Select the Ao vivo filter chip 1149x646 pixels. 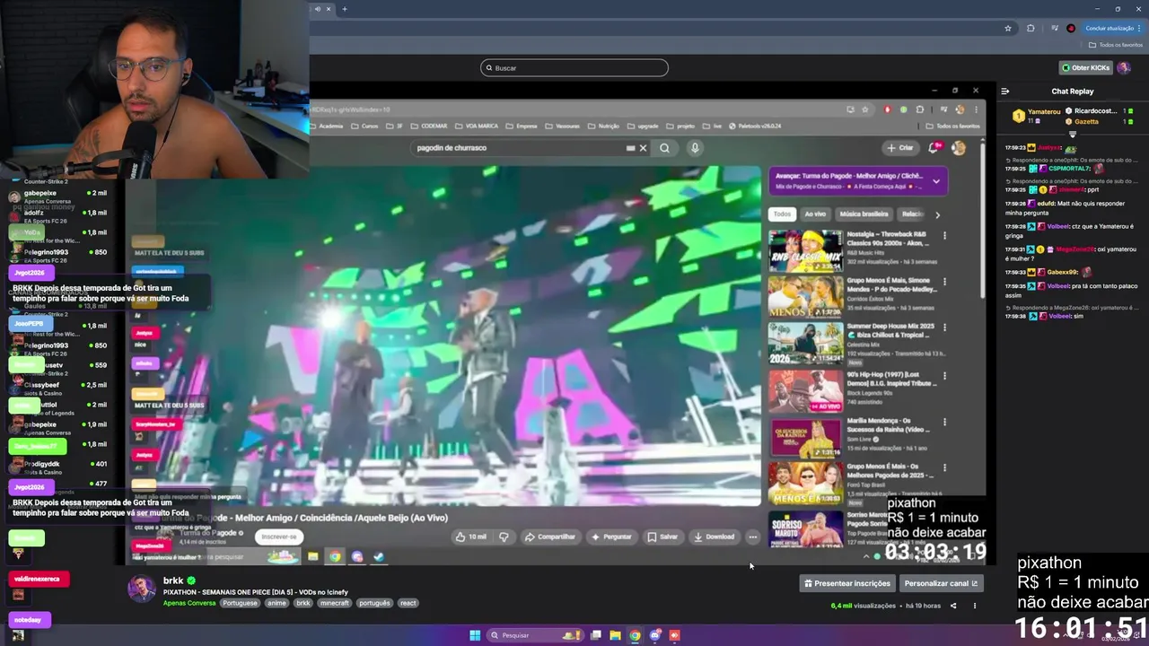(815, 214)
